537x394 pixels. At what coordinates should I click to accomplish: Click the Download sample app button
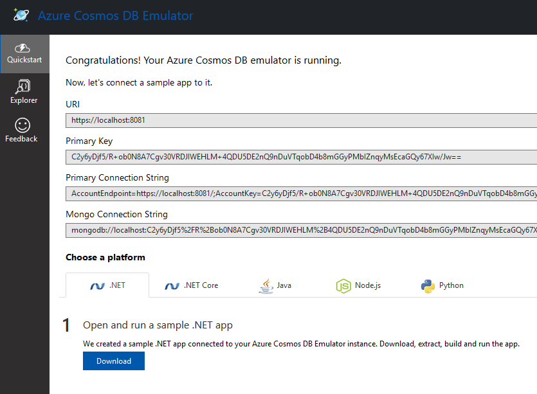click(113, 361)
